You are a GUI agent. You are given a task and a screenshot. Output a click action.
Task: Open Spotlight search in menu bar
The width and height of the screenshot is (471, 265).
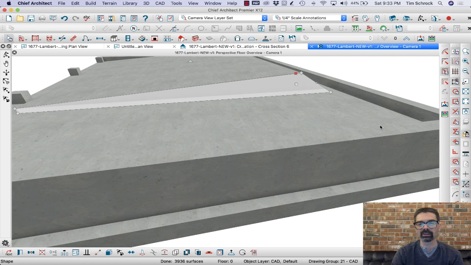[x=440, y=3]
